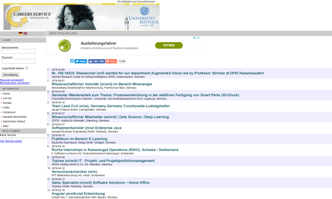Click ÖFFNEN button in advertisement
This screenshot has width=332, height=199.
[x=169, y=45]
